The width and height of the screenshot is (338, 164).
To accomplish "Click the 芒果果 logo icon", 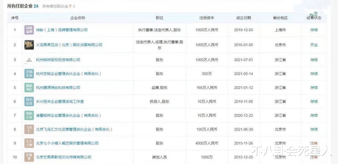I will (x=29, y=157).
